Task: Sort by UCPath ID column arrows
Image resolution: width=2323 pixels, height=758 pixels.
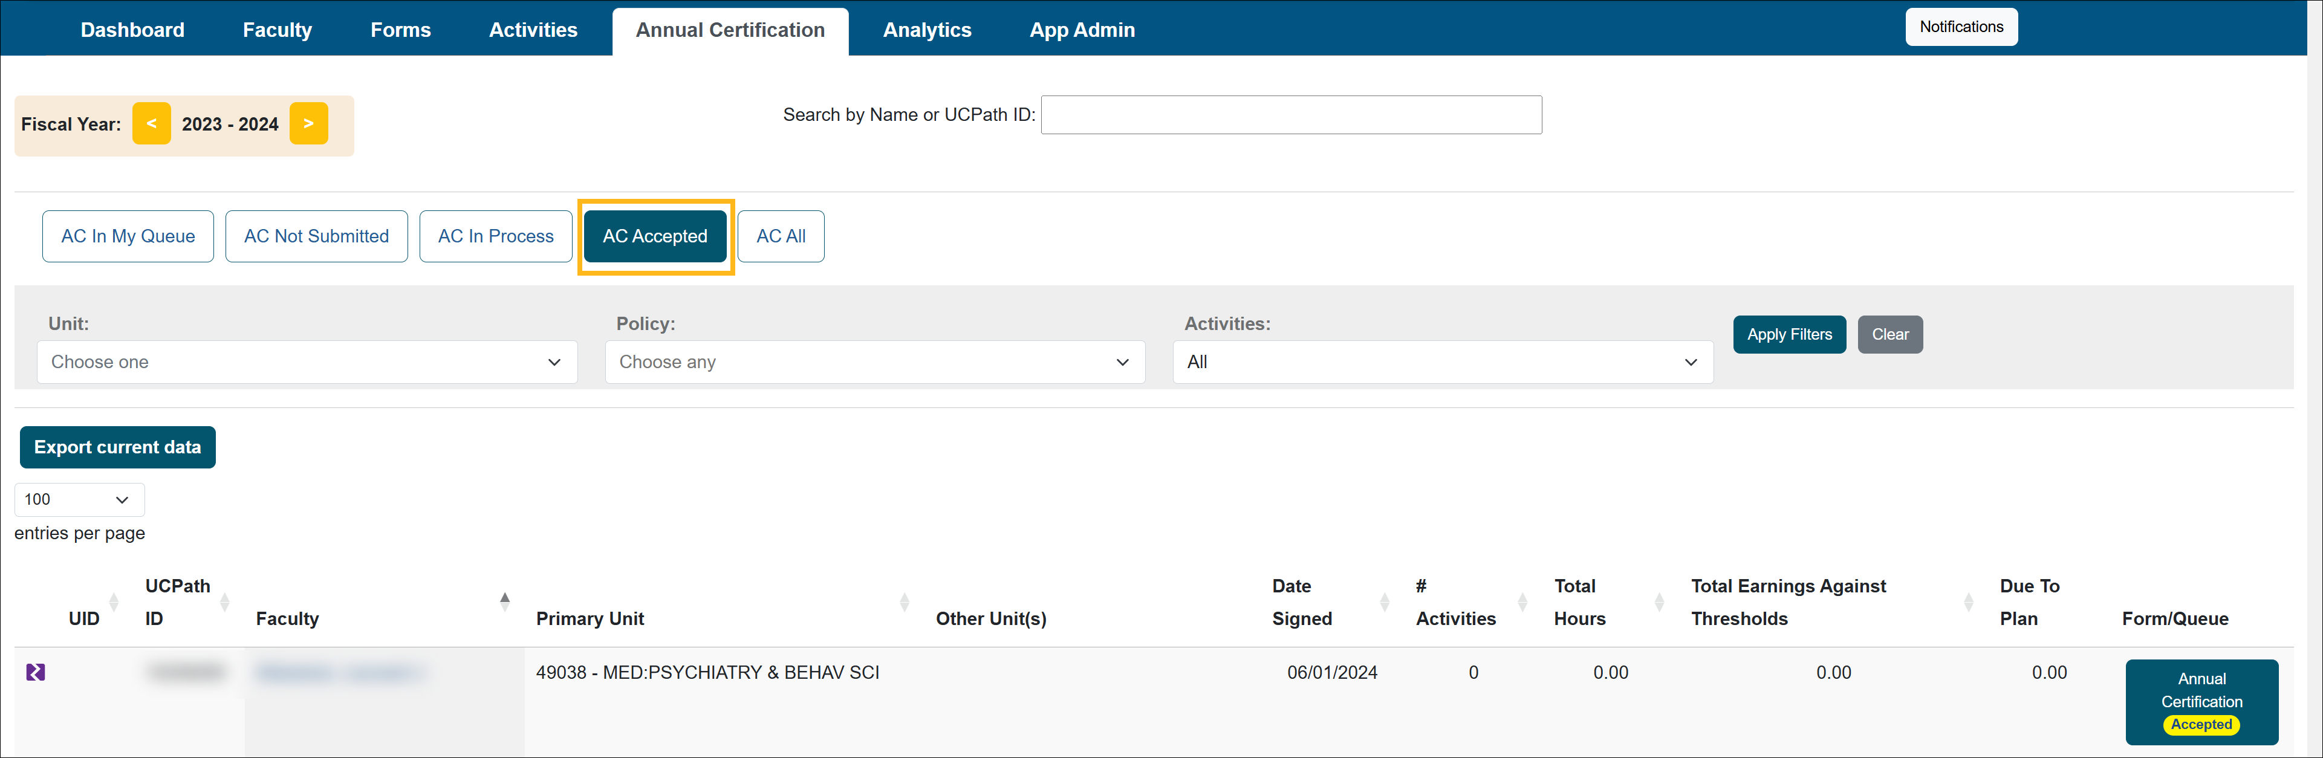Action: [x=224, y=601]
